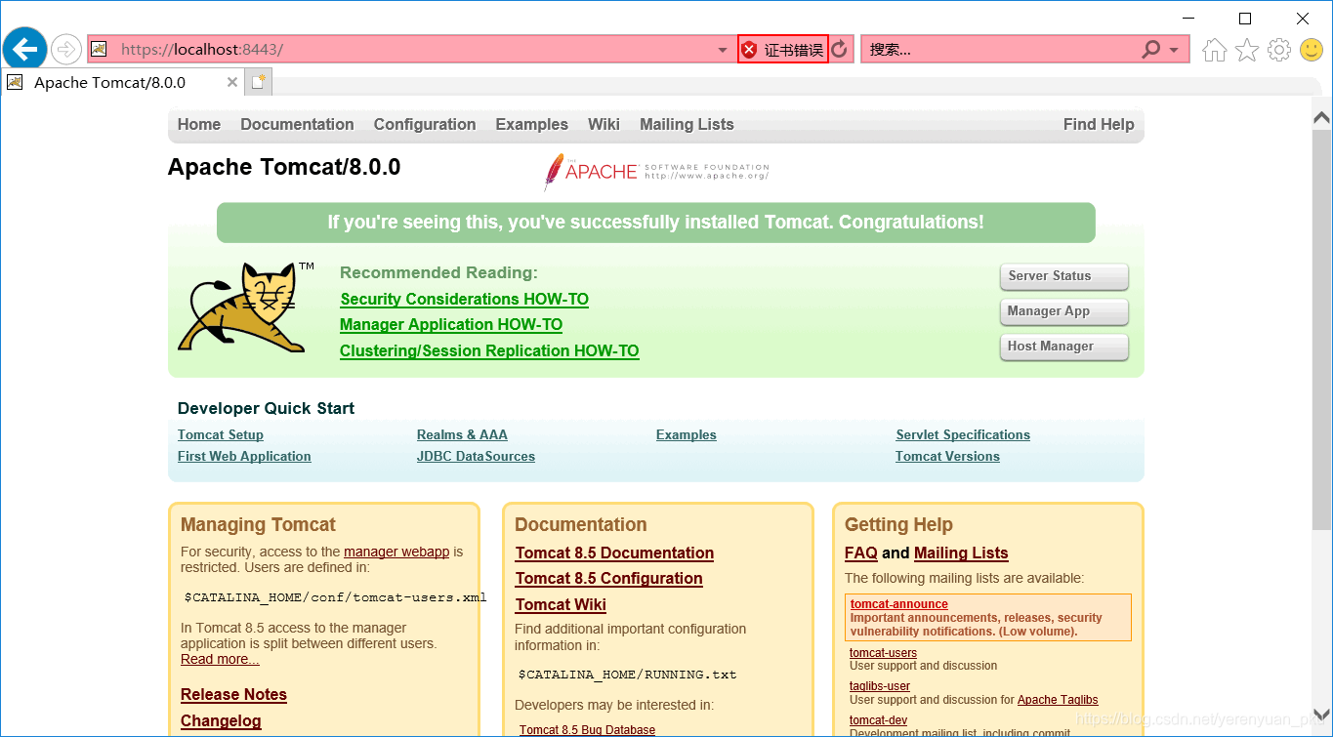Viewport: 1333px width, 737px height.
Task: Open the Tomcat Versions link
Action: click(x=947, y=456)
